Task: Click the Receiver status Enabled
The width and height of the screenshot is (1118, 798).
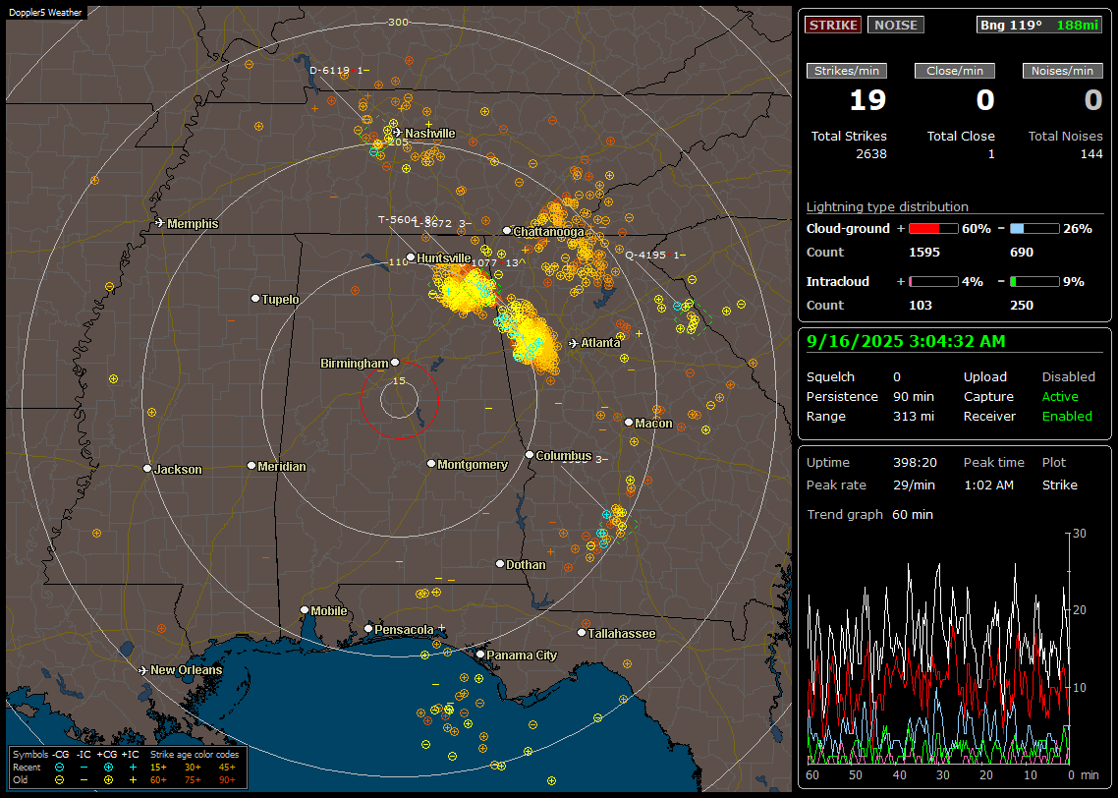Action: click(1067, 417)
